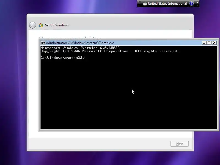Maximize the cmd.exe window
This screenshot has width=220, height=165.
click(209, 43)
